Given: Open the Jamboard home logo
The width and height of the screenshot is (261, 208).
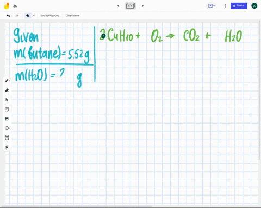Looking at the screenshot, I should coord(7,6).
